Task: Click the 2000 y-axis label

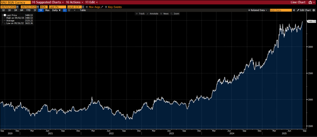Action: point(310,99)
